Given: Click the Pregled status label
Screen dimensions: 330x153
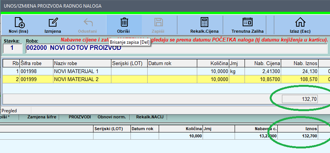Looking at the screenshot, I should [9, 111].
